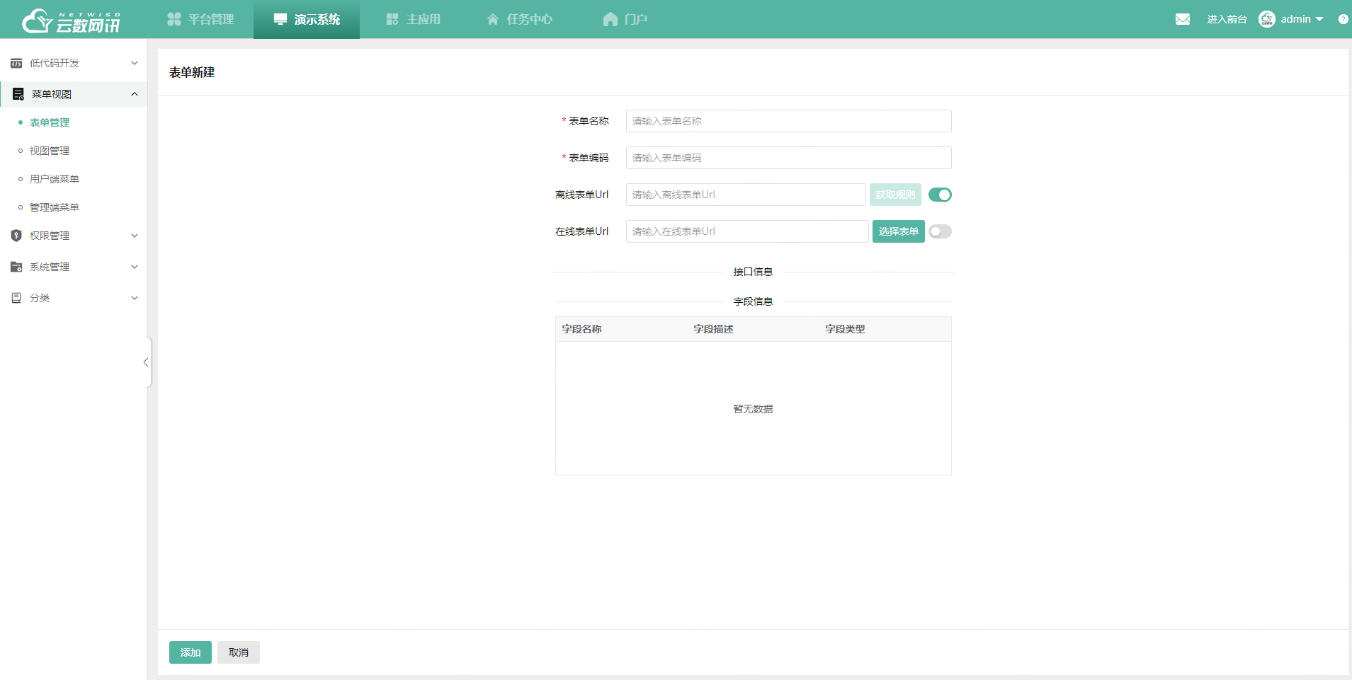Collapse the sidebar with the arrow handle
The width and height of the screenshot is (1352, 680).
tap(146, 362)
